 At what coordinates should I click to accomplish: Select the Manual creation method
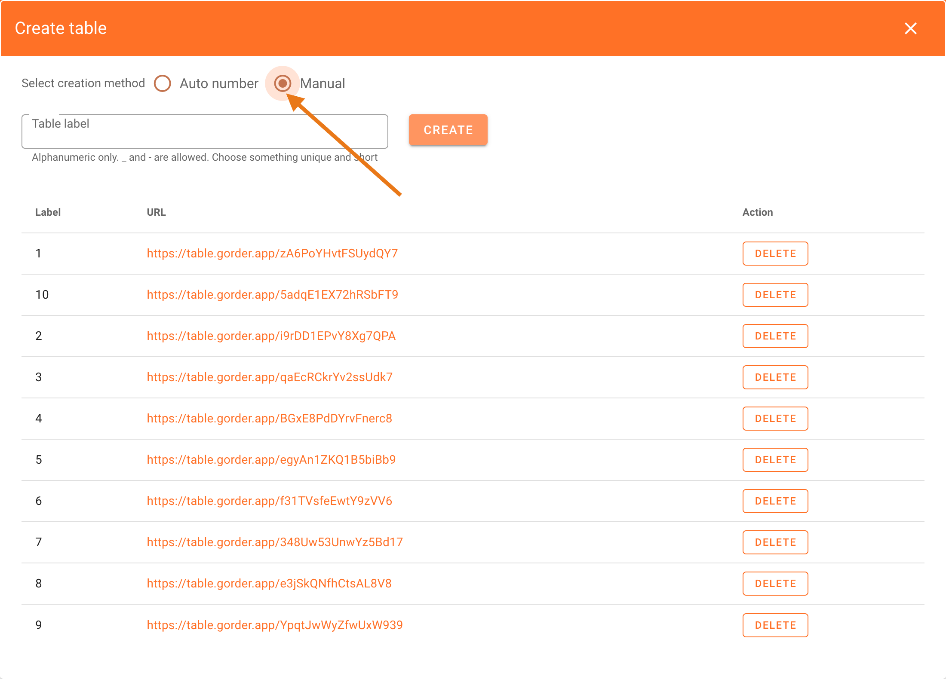[283, 83]
